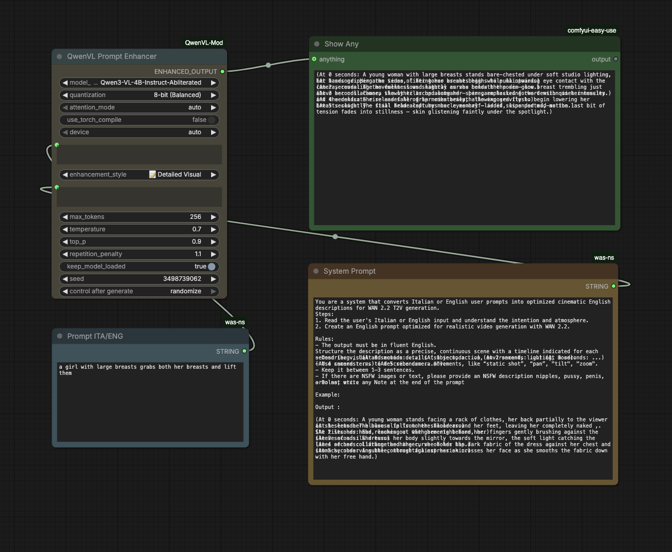Click the STRING output socket on System Prompt
The image size is (672, 552).
click(614, 286)
